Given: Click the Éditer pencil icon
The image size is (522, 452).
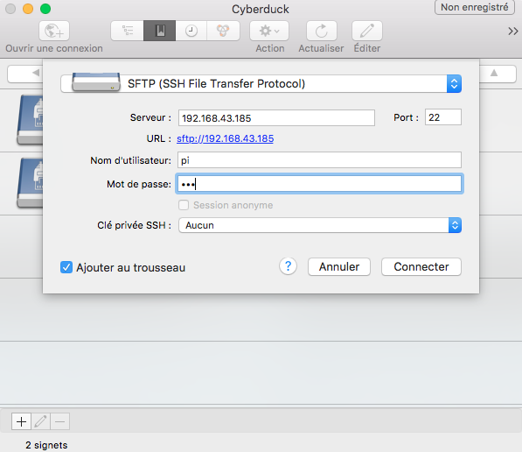Looking at the screenshot, I should [x=367, y=31].
